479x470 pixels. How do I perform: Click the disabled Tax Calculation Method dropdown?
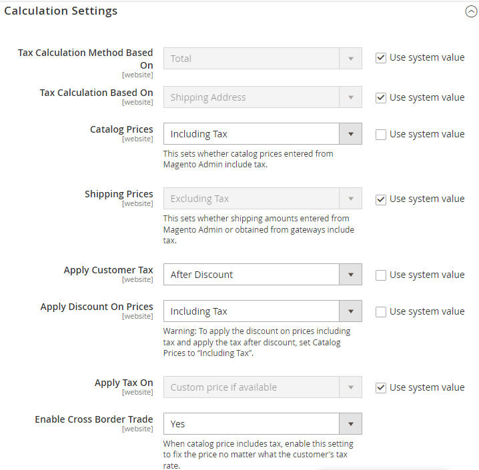tap(262, 58)
